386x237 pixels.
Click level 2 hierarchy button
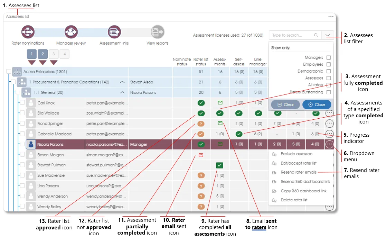pos(43,54)
